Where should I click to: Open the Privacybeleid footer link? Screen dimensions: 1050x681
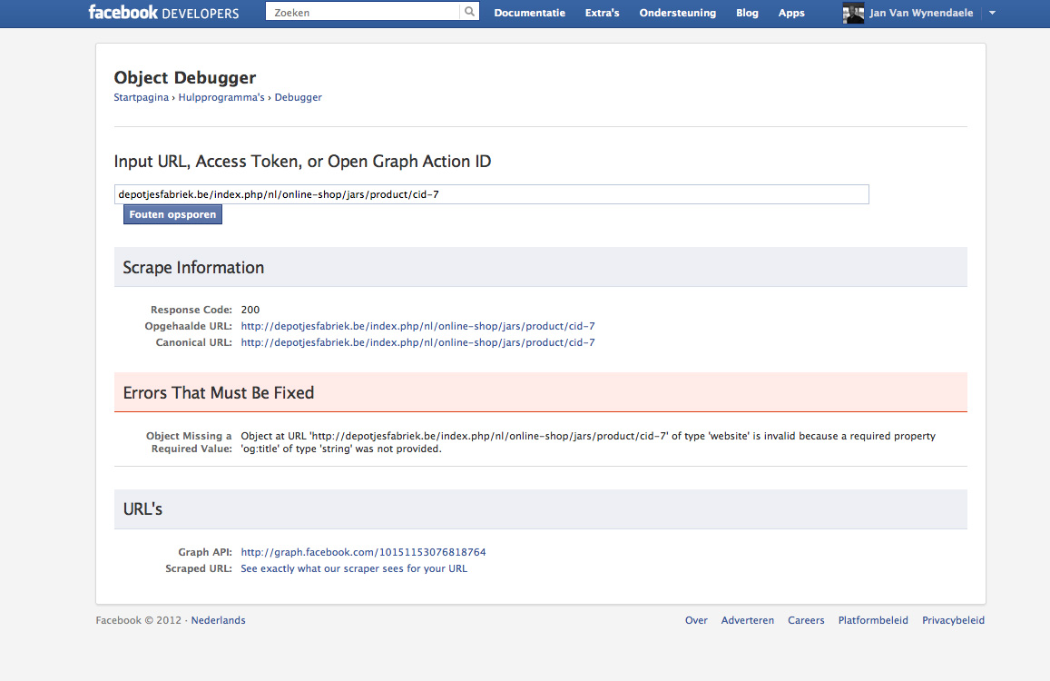(x=953, y=620)
